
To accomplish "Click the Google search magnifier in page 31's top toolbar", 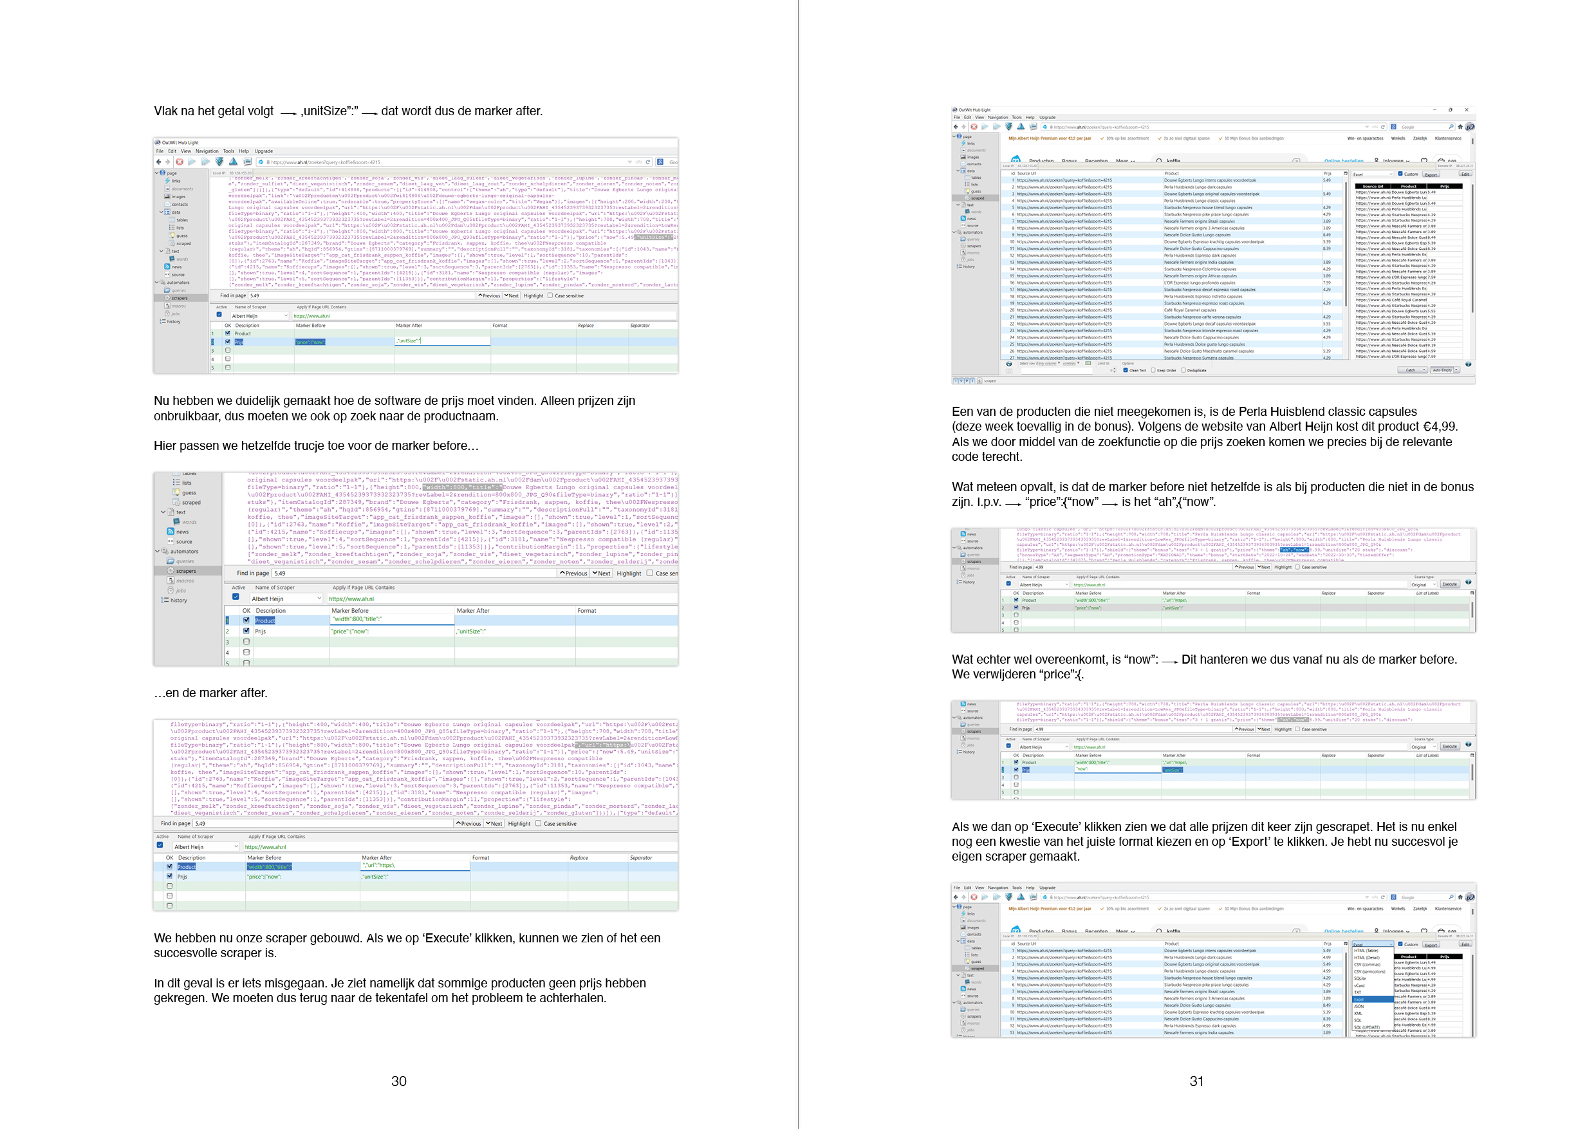I will (1451, 127).
